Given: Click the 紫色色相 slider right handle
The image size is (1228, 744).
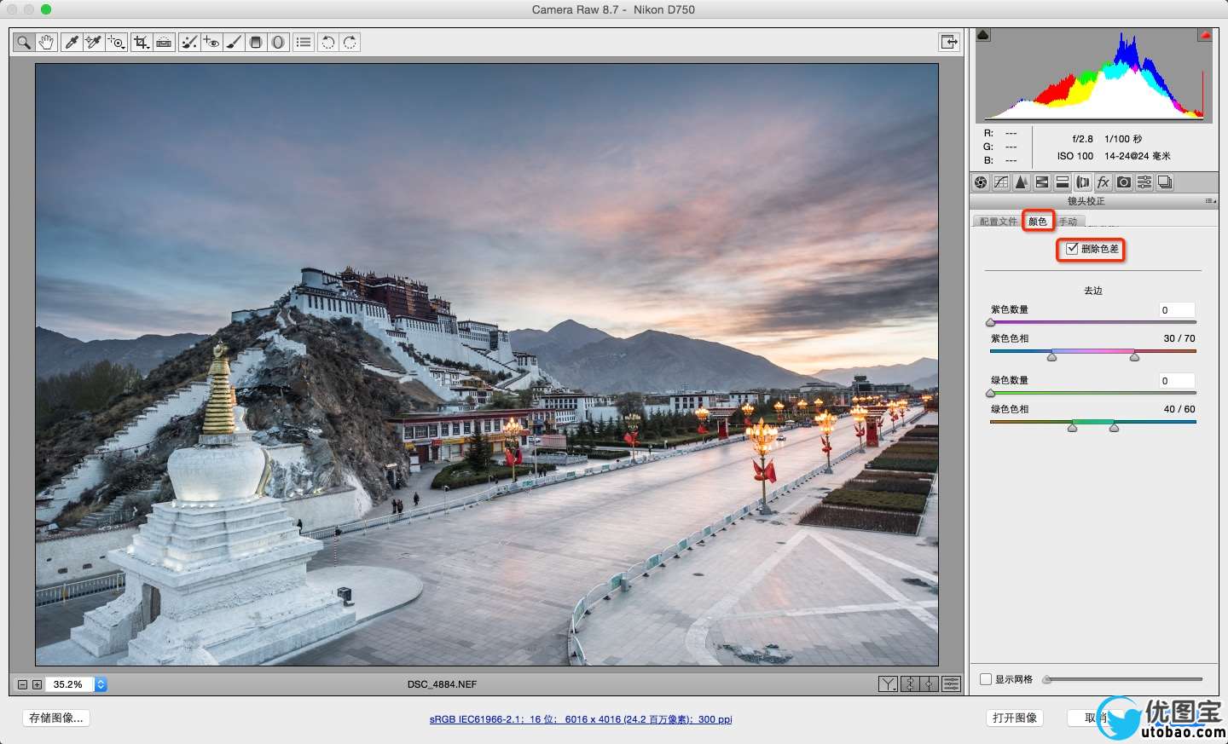Looking at the screenshot, I should (1134, 357).
